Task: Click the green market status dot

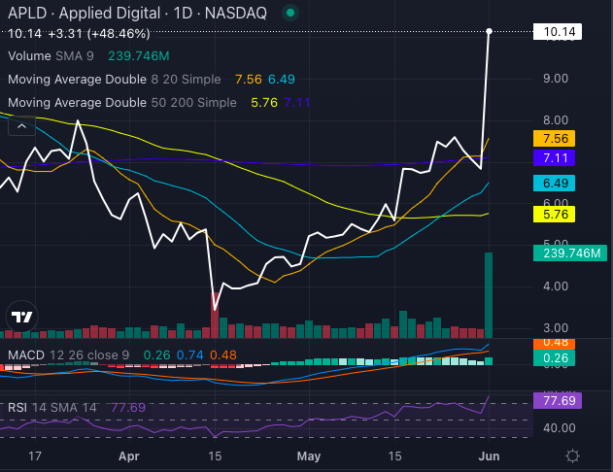Action: 290,13
